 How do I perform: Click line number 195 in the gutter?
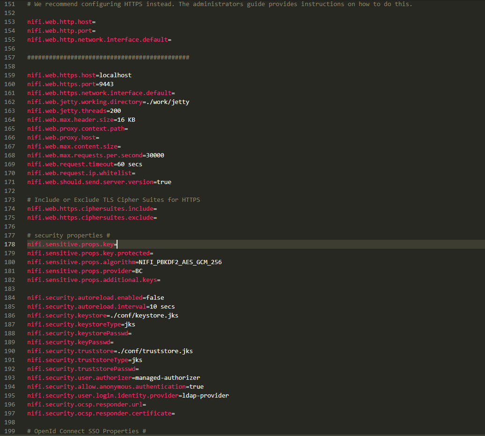[x=10, y=396]
